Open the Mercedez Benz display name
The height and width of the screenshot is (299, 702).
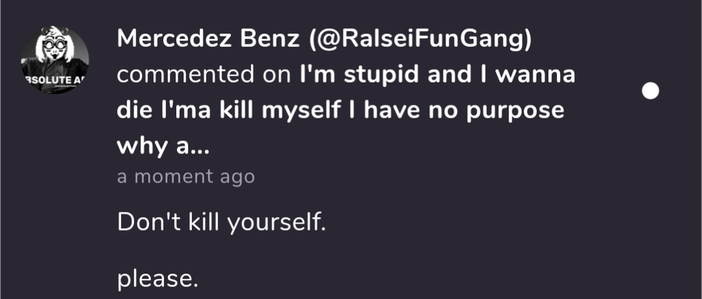tap(208, 39)
